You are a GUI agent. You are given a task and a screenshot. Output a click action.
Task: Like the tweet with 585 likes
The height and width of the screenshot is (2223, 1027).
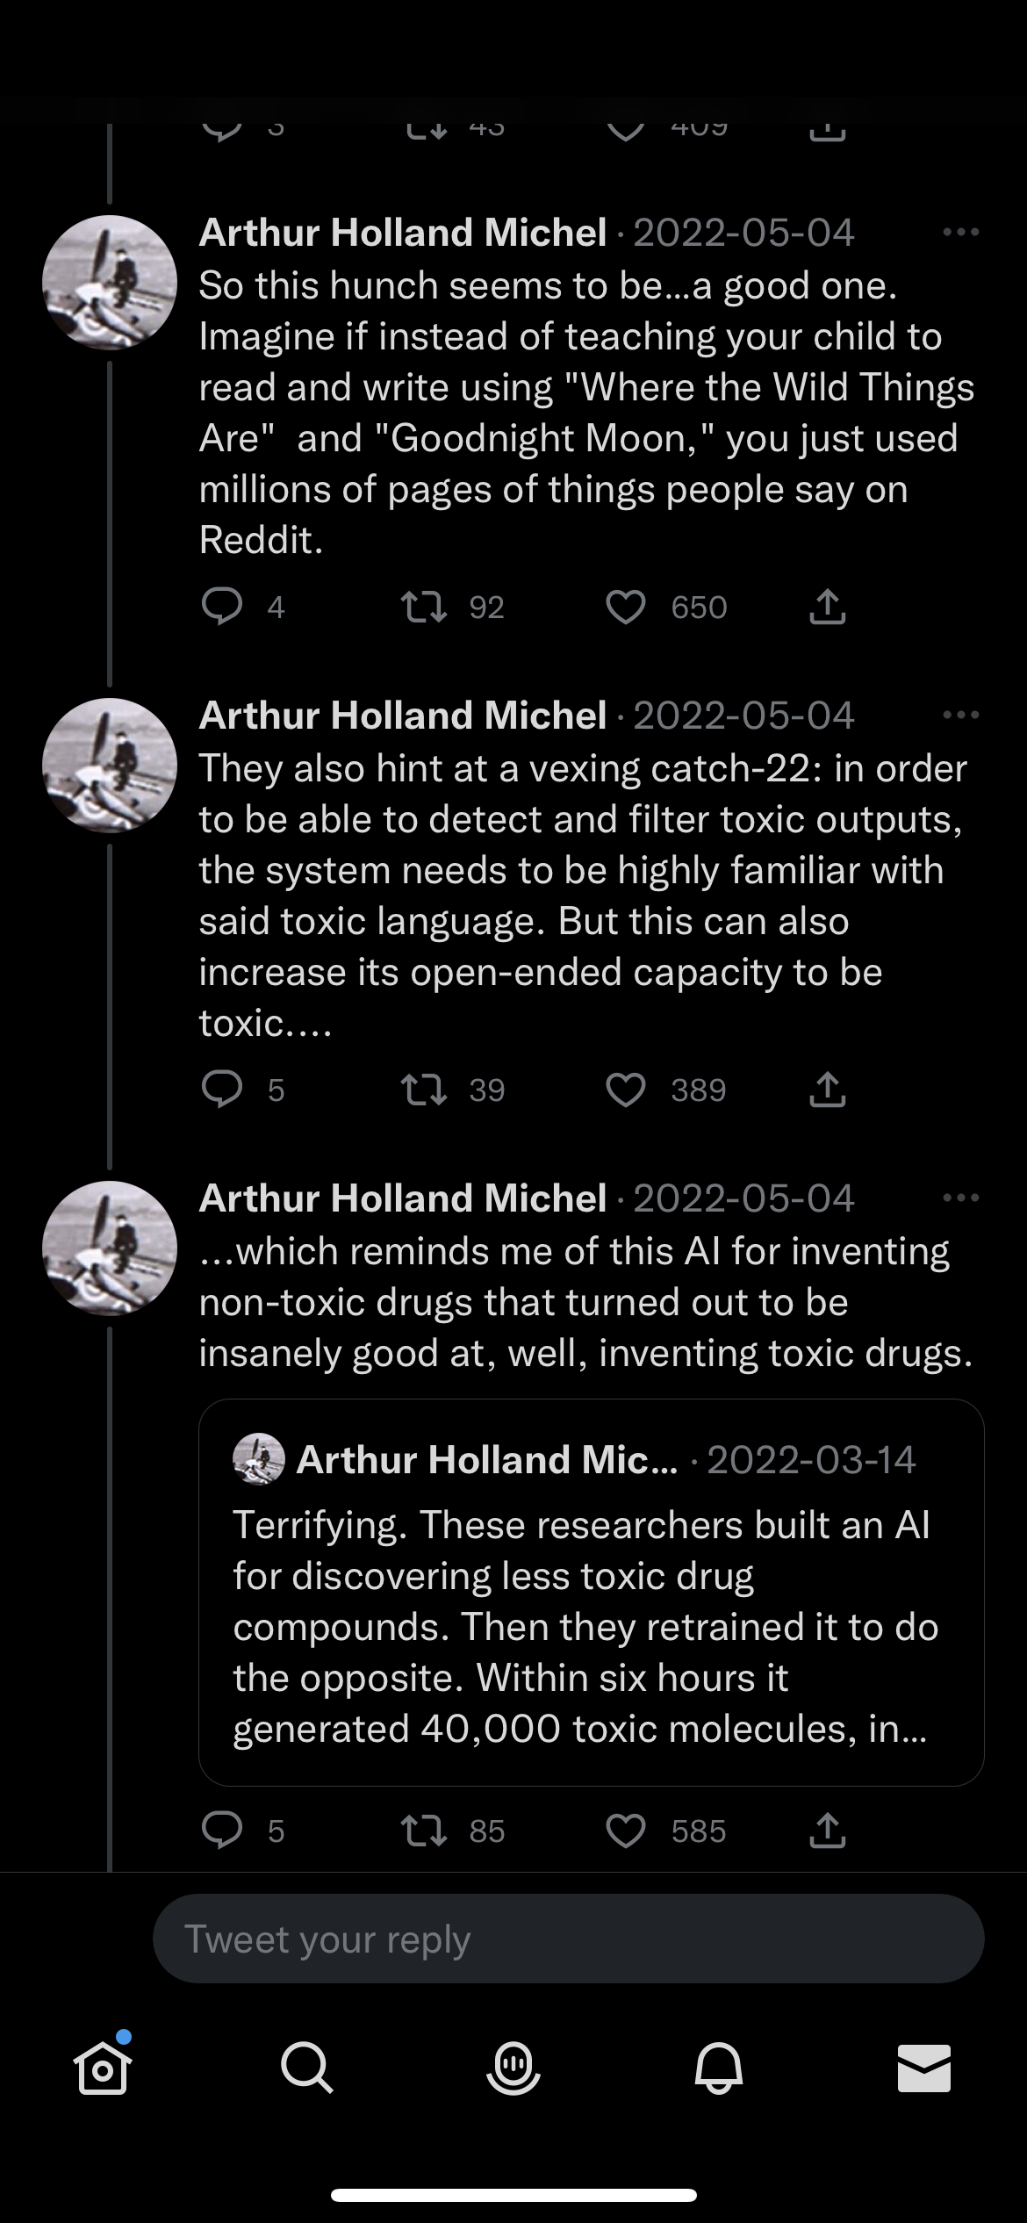pyautogui.click(x=626, y=1831)
